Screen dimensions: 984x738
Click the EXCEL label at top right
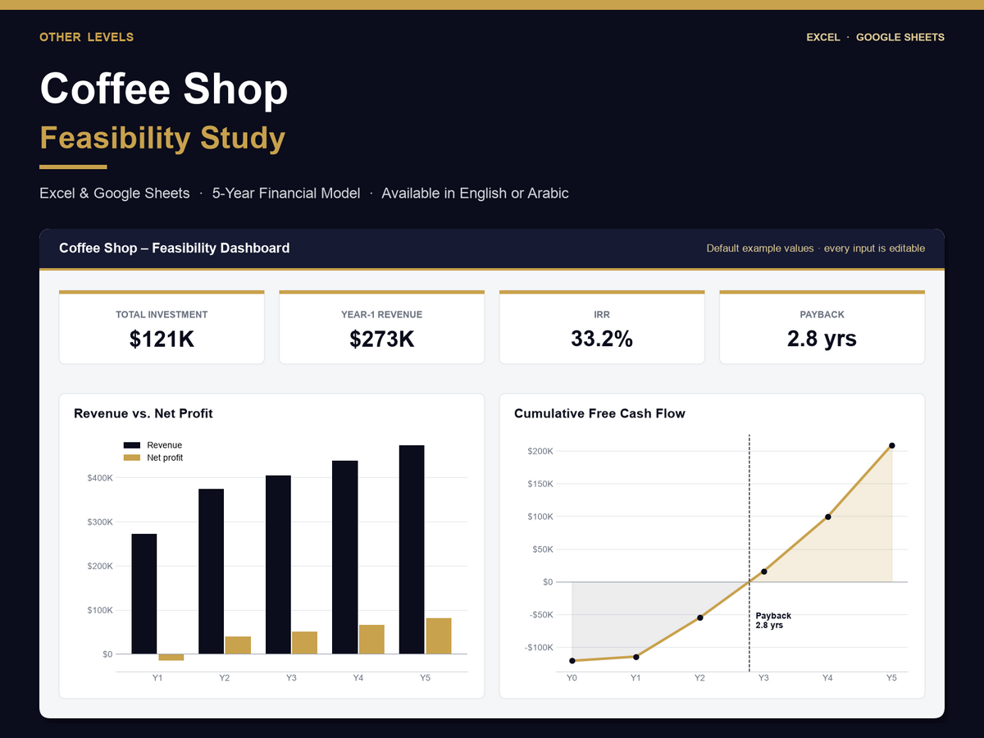pyautogui.click(x=823, y=37)
